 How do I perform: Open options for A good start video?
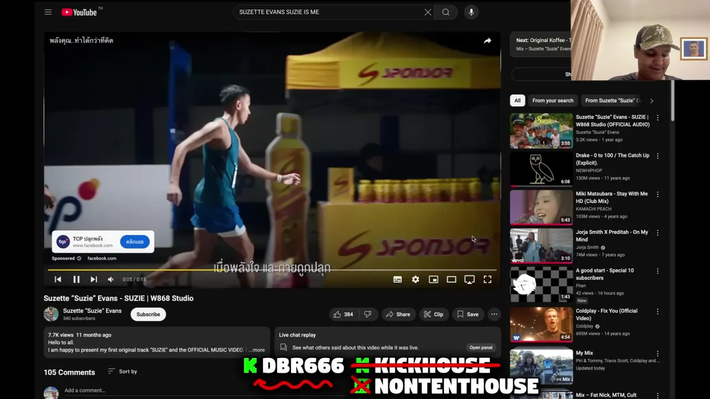click(658, 271)
